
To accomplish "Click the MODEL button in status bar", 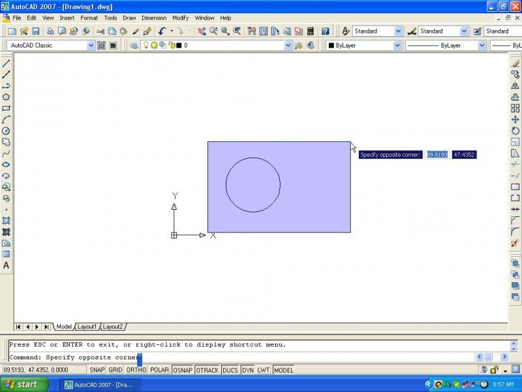I will point(283,370).
